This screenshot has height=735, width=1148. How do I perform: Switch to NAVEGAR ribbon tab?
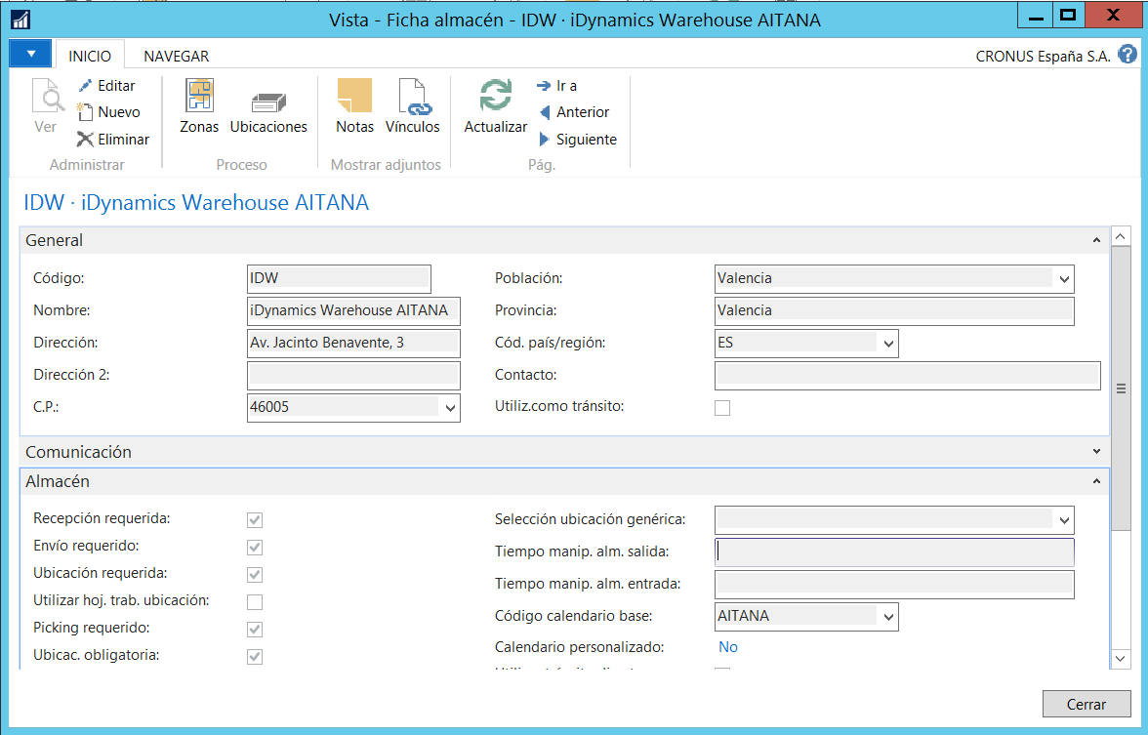177,56
